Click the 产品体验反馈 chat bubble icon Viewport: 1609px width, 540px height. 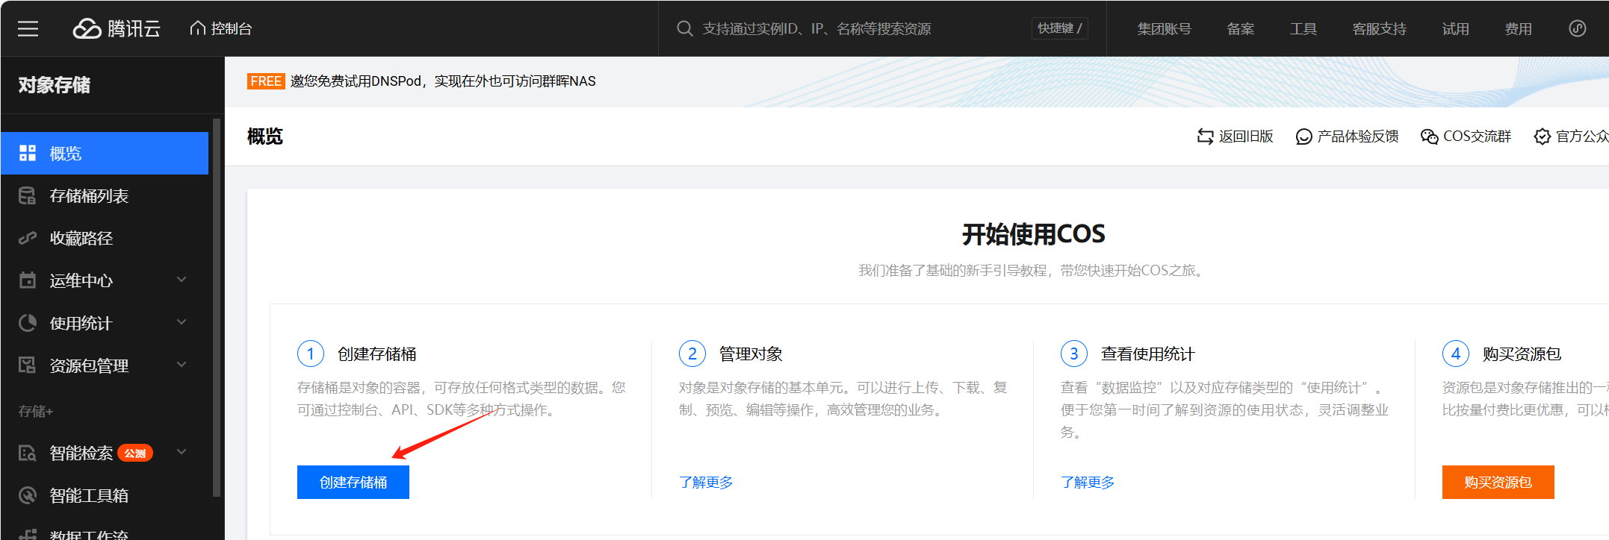point(1303,136)
